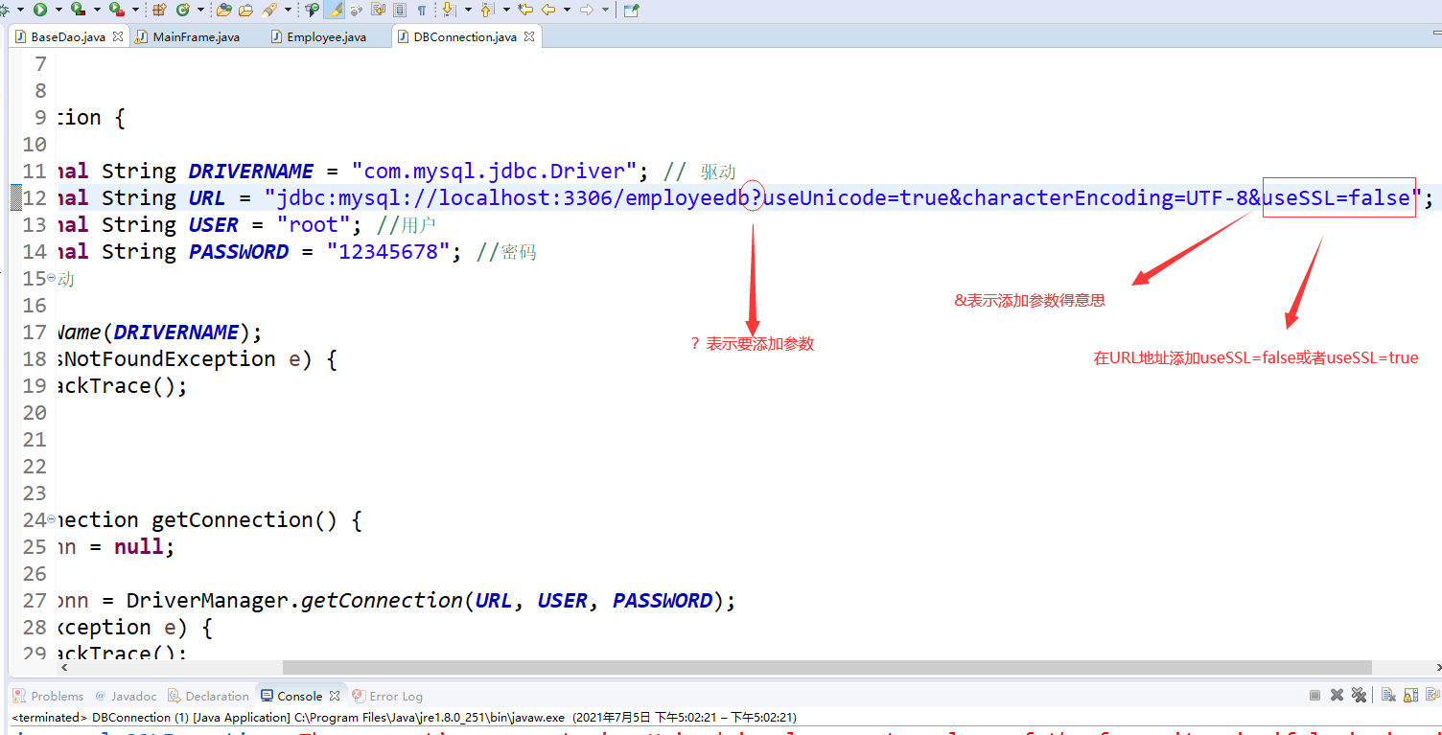Image resolution: width=1442 pixels, height=735 pixels.
Task: Remove all terminated launches from Console
Action: point(1359,695)
